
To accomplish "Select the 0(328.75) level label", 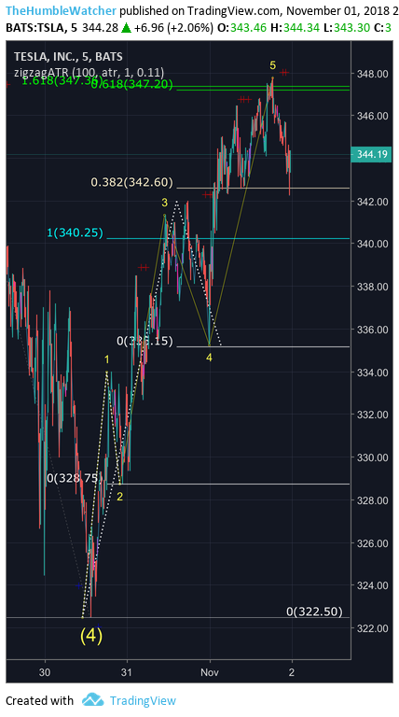I will coord(75,478).
